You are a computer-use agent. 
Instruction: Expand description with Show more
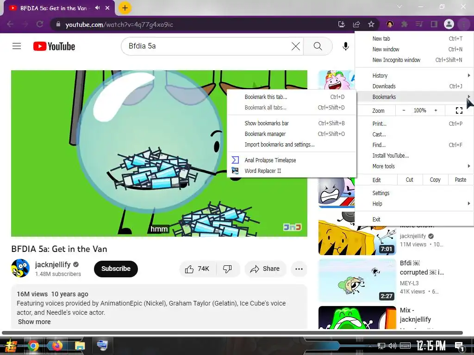point(34,322)
